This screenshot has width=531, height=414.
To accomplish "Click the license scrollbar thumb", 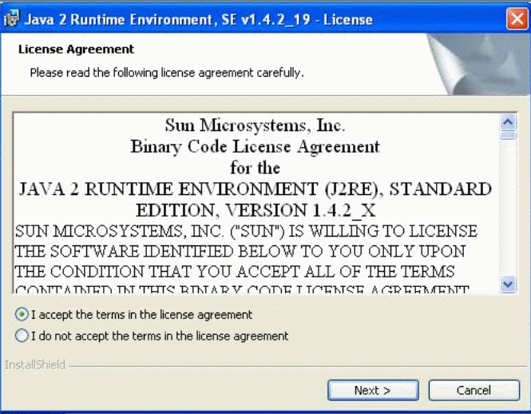I will click(508, 136).
